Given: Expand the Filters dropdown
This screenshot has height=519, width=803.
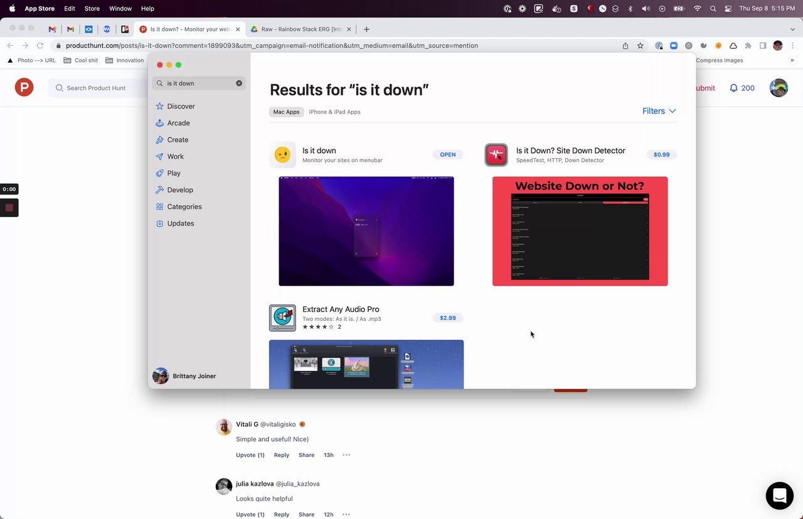Looking at the screenshot, I should (x=659, y=111).
